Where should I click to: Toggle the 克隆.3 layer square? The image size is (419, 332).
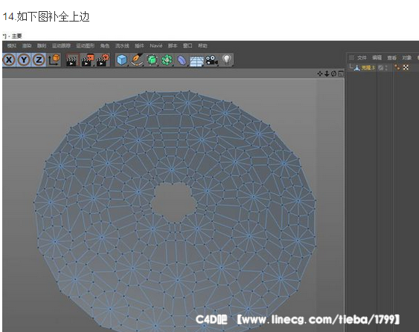381,68
